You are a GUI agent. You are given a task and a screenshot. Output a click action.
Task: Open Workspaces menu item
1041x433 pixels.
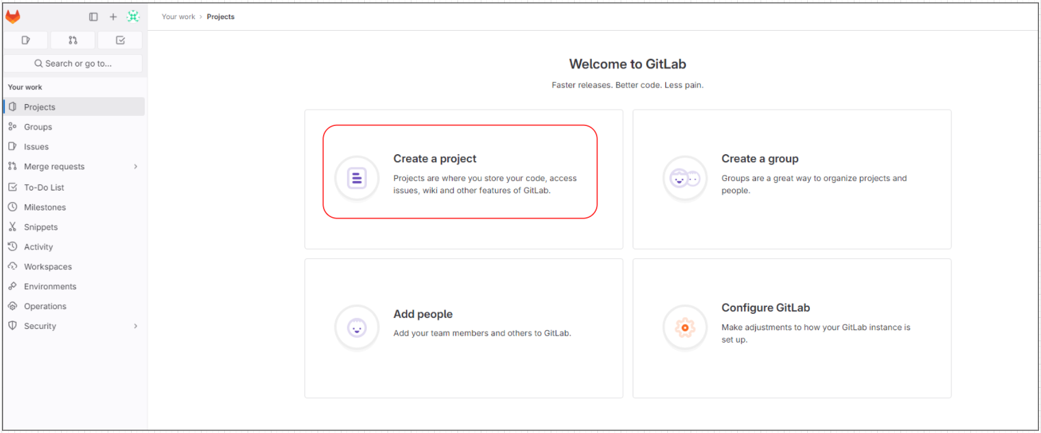74,267
